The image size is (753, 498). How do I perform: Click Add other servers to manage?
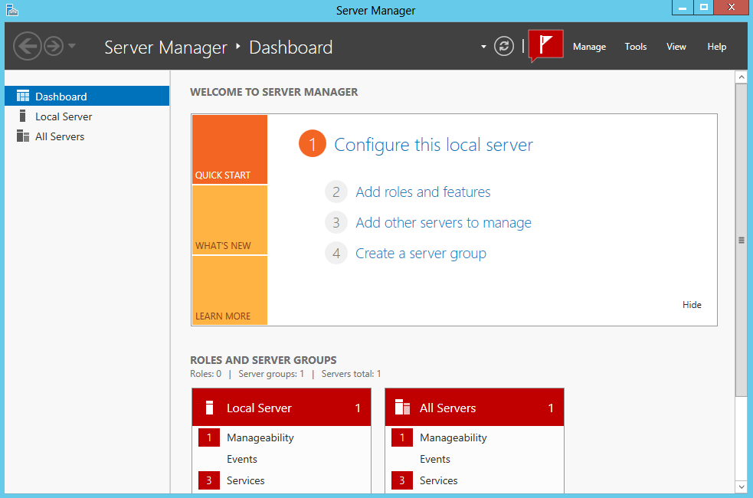pyautogui.click(x=444, y=223)
